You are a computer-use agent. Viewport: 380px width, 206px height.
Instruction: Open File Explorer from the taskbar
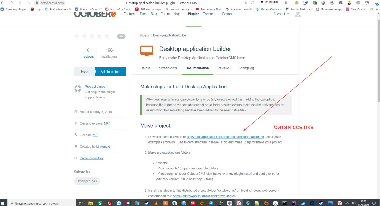pos(90,203)
